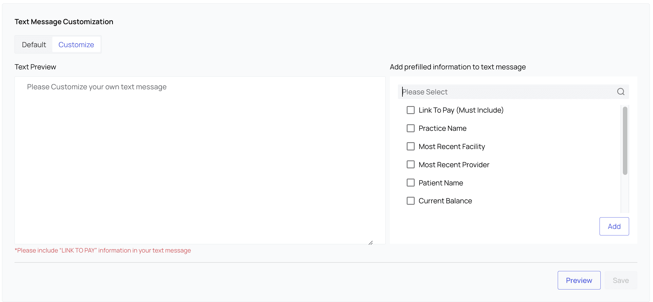Click the Save button
The image size is (653, 302).
pyautogui.click(x=621, y=280)
